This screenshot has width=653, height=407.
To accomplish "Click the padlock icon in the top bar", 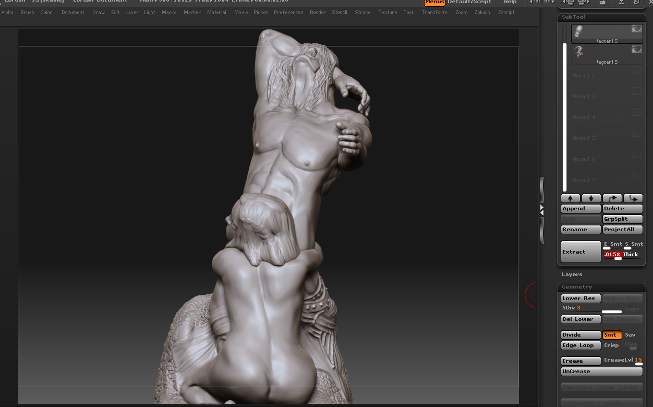I will [602, 3].
